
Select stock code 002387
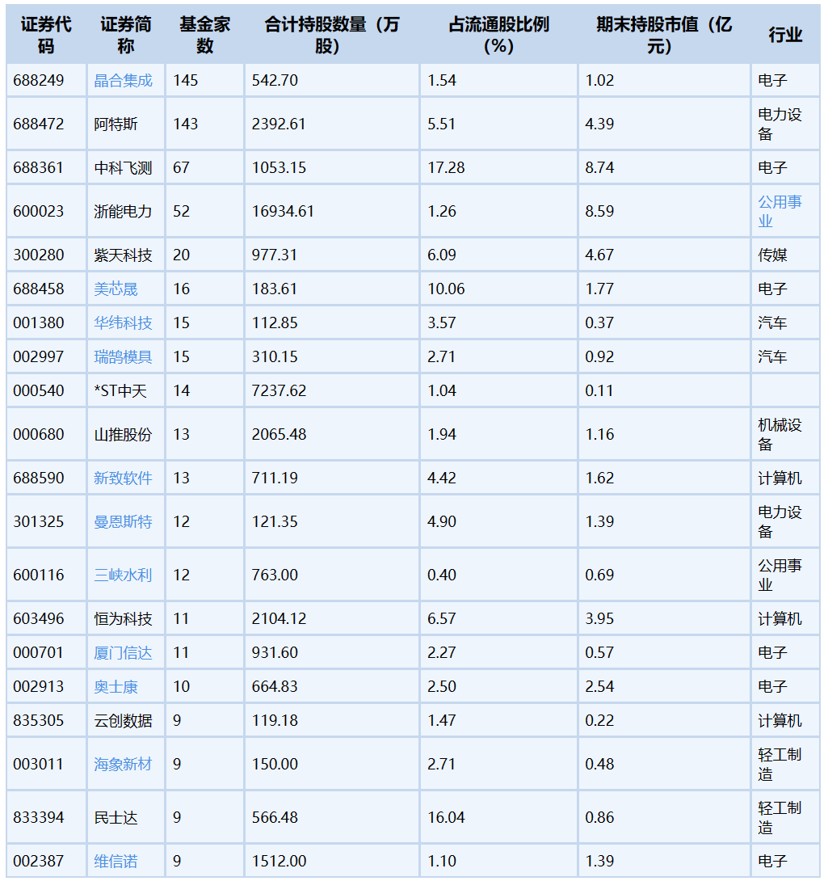[38, 861]
